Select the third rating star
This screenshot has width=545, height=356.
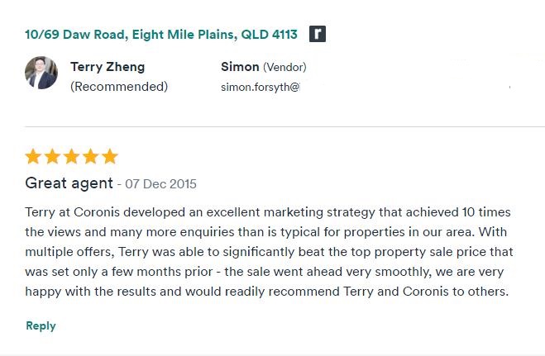pos(72,156)
